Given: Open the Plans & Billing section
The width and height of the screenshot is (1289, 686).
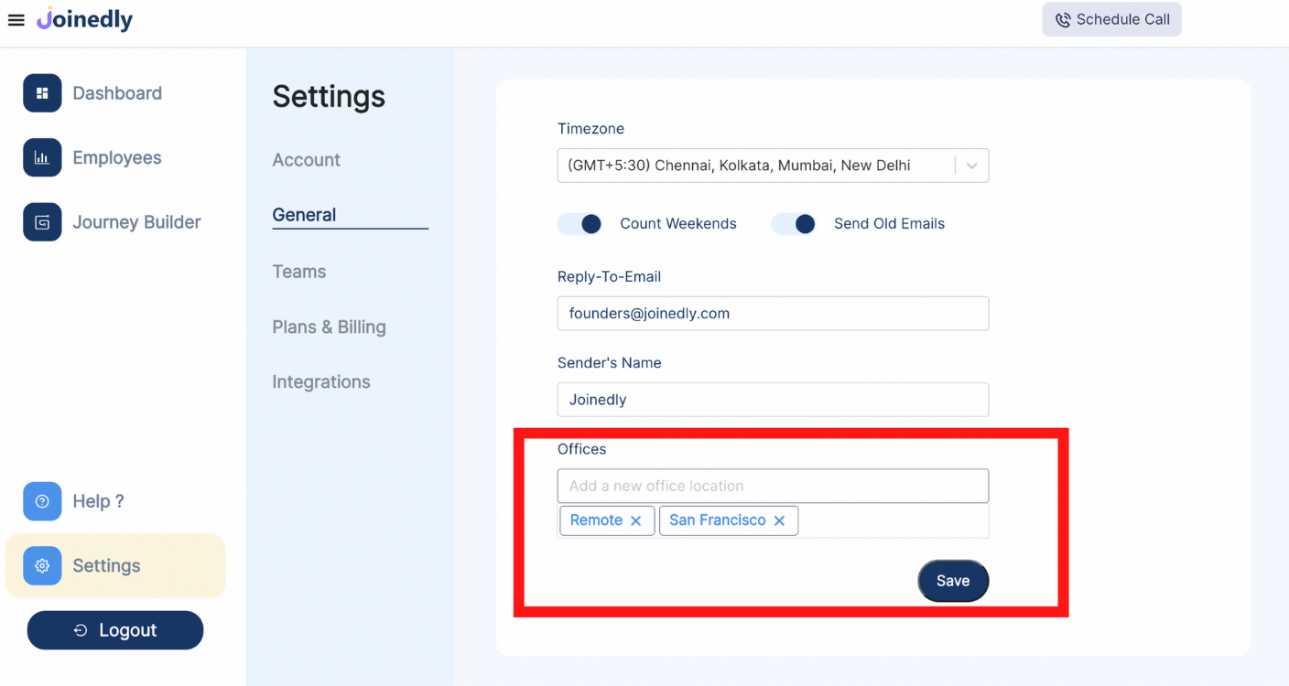Looking at the screenshot, I should coord(329,327).
